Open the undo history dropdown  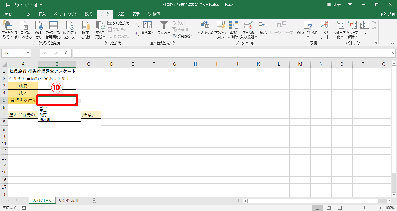21,5
